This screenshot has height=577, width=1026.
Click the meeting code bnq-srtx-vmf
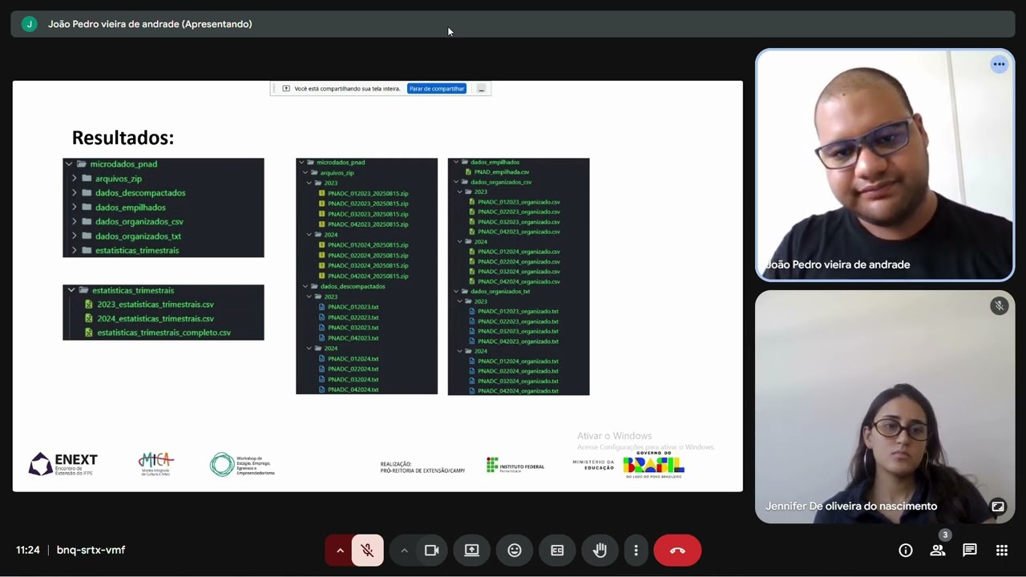point(91,550)
